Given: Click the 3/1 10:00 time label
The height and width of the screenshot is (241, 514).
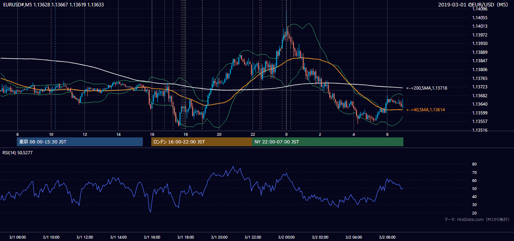Looking at the screenshot, I should [51, 237].
